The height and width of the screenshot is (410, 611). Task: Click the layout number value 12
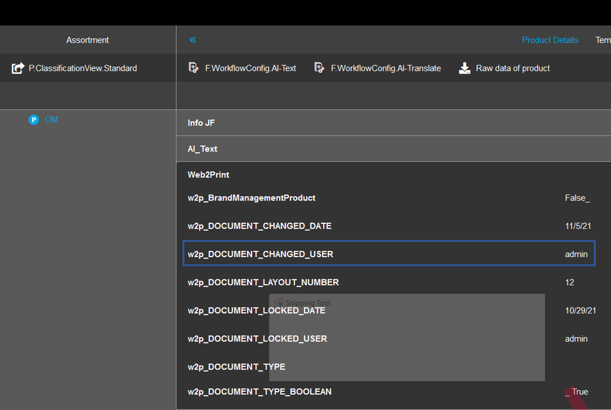(569, 282)
